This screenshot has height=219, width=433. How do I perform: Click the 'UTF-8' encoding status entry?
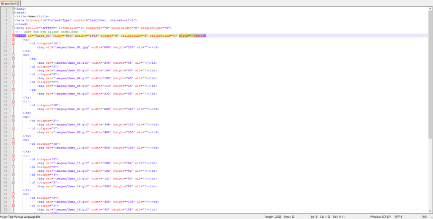(399, 217)
